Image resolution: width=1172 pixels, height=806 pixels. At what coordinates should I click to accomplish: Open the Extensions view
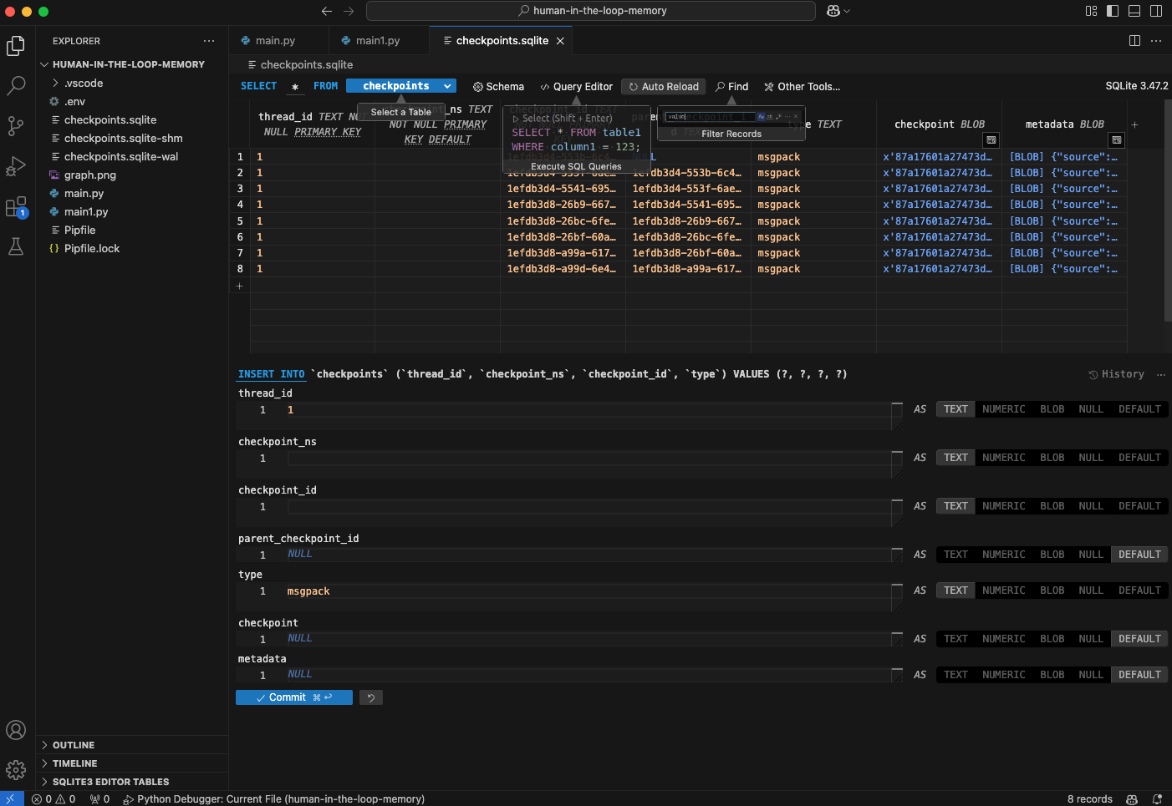click(x=16, y=206)
